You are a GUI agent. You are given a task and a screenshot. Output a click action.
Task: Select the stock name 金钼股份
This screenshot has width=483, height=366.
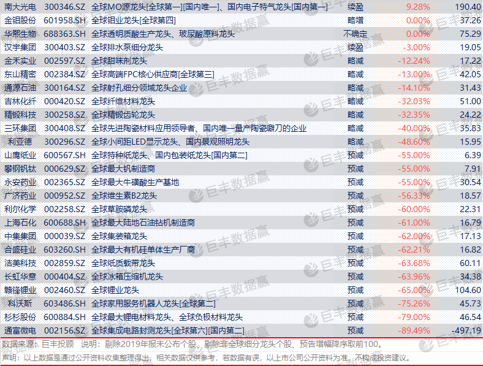click(20, 20)
